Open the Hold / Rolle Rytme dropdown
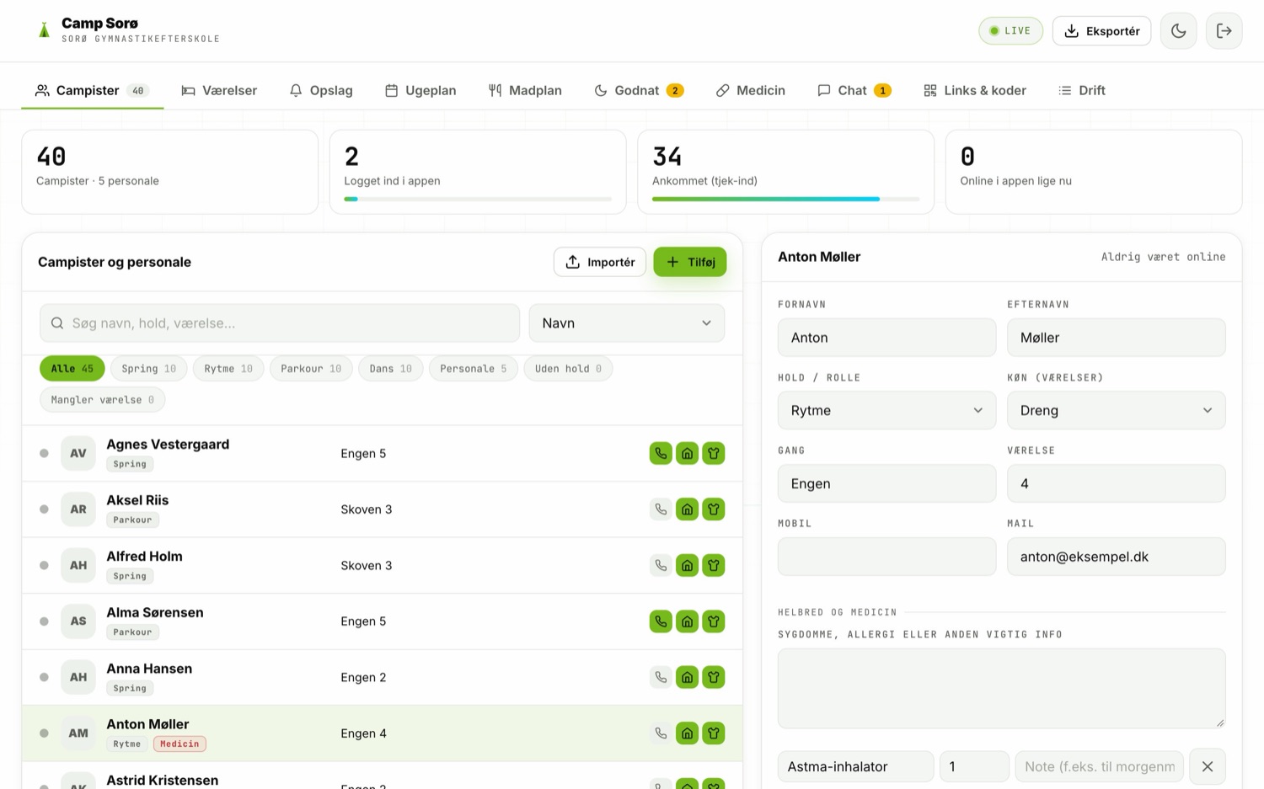Viewport: 1264px width, 789px height. [x=886, y=410]
